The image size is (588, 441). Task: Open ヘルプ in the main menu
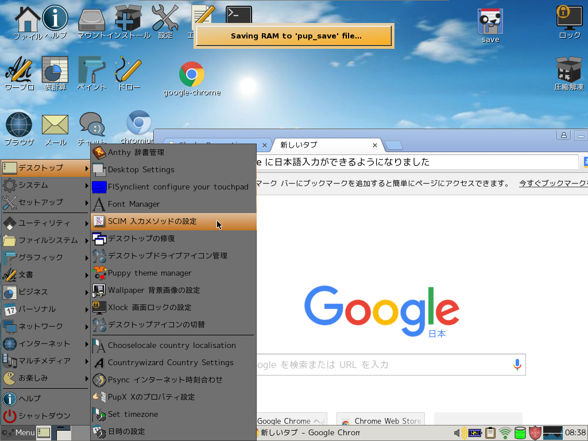click(46, 399)
